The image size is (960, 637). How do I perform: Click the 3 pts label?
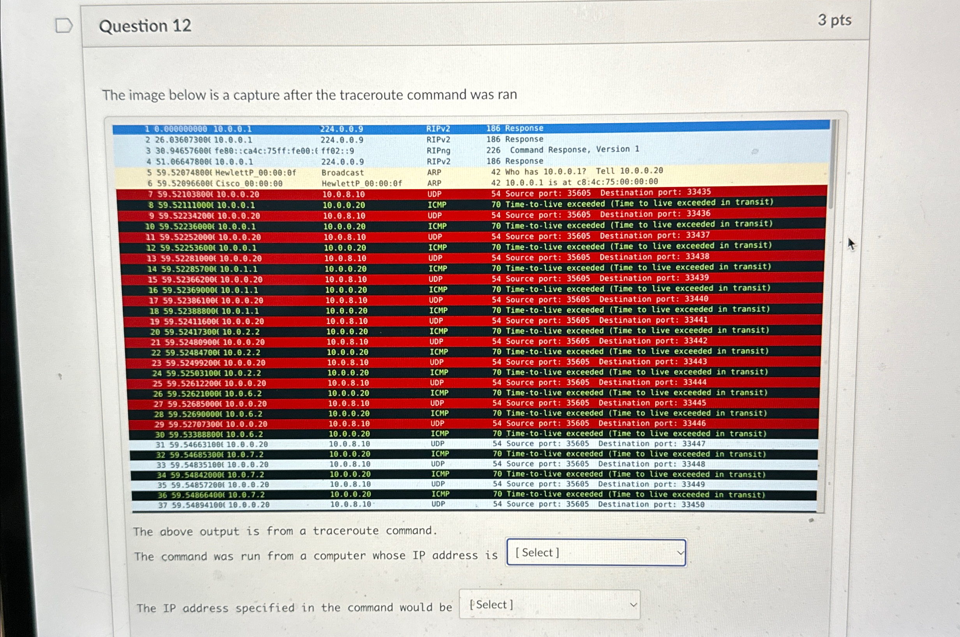(834, 20)
